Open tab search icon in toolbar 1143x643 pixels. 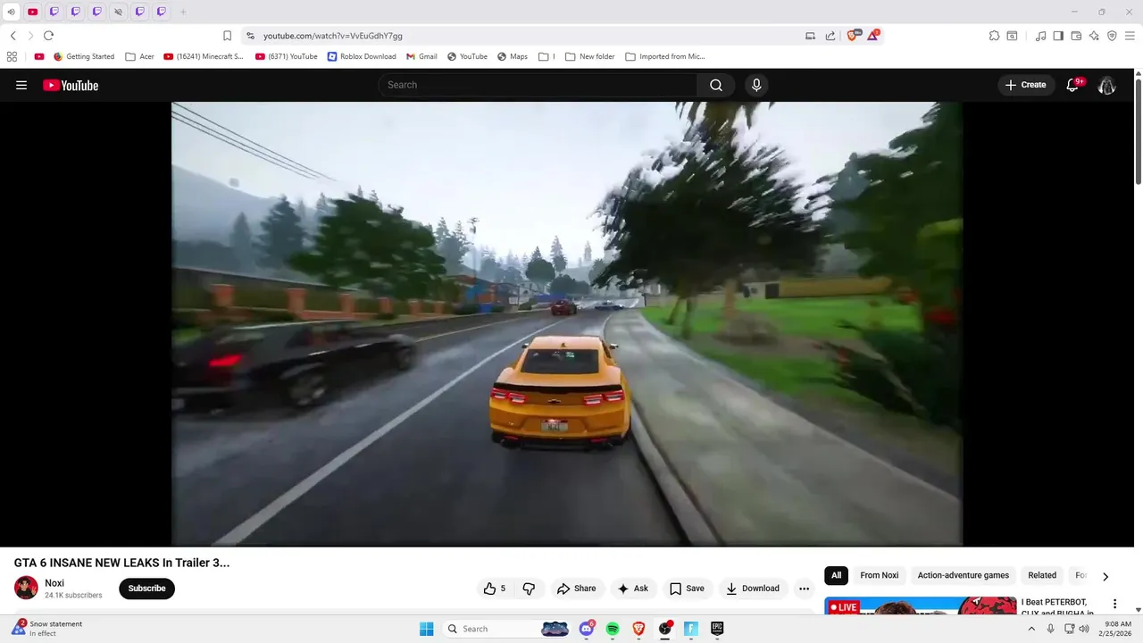pyautogui.click(x=1012, y=36)
